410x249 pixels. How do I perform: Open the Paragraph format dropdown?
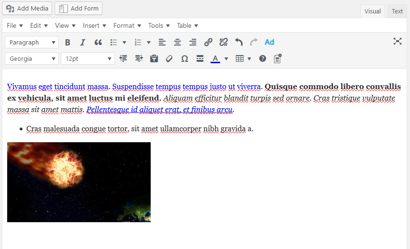(x=32, y=43)
